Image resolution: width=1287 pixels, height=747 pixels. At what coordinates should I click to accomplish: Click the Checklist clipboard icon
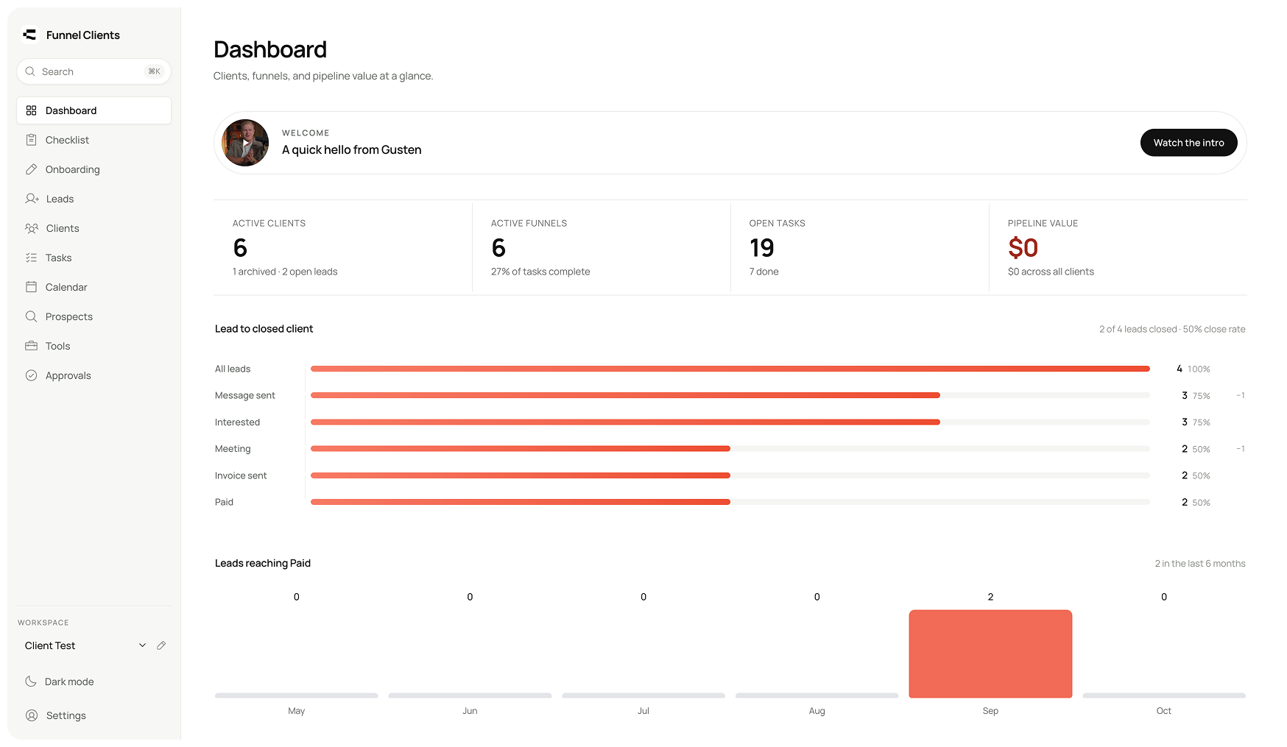31,140
